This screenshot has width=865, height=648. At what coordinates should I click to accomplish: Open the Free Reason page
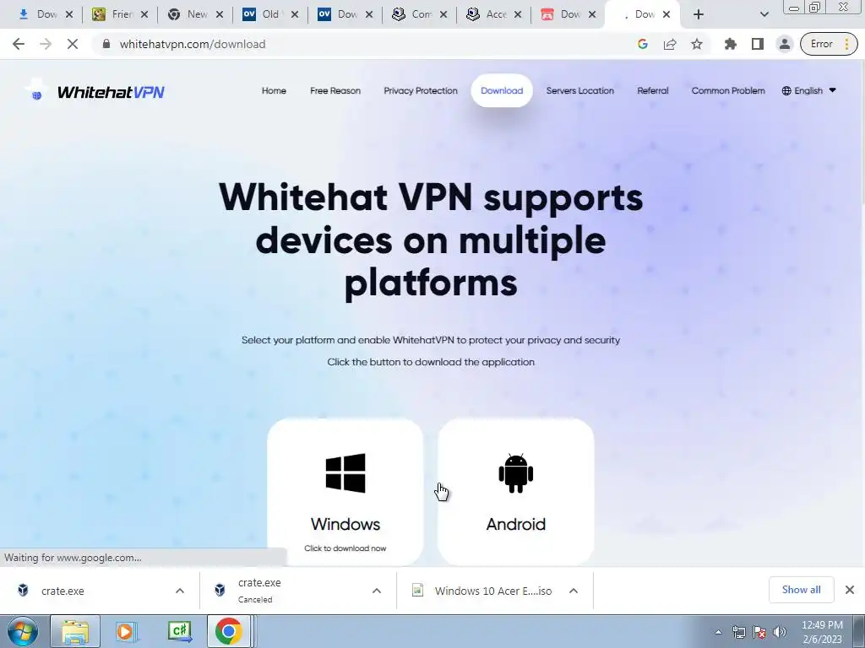[335, 90]
